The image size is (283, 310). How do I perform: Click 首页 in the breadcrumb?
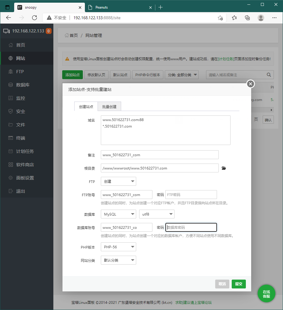(x=74, y=35)
